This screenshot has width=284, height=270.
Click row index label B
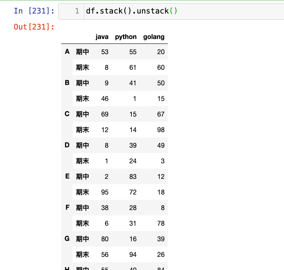(x=67, y=83)
